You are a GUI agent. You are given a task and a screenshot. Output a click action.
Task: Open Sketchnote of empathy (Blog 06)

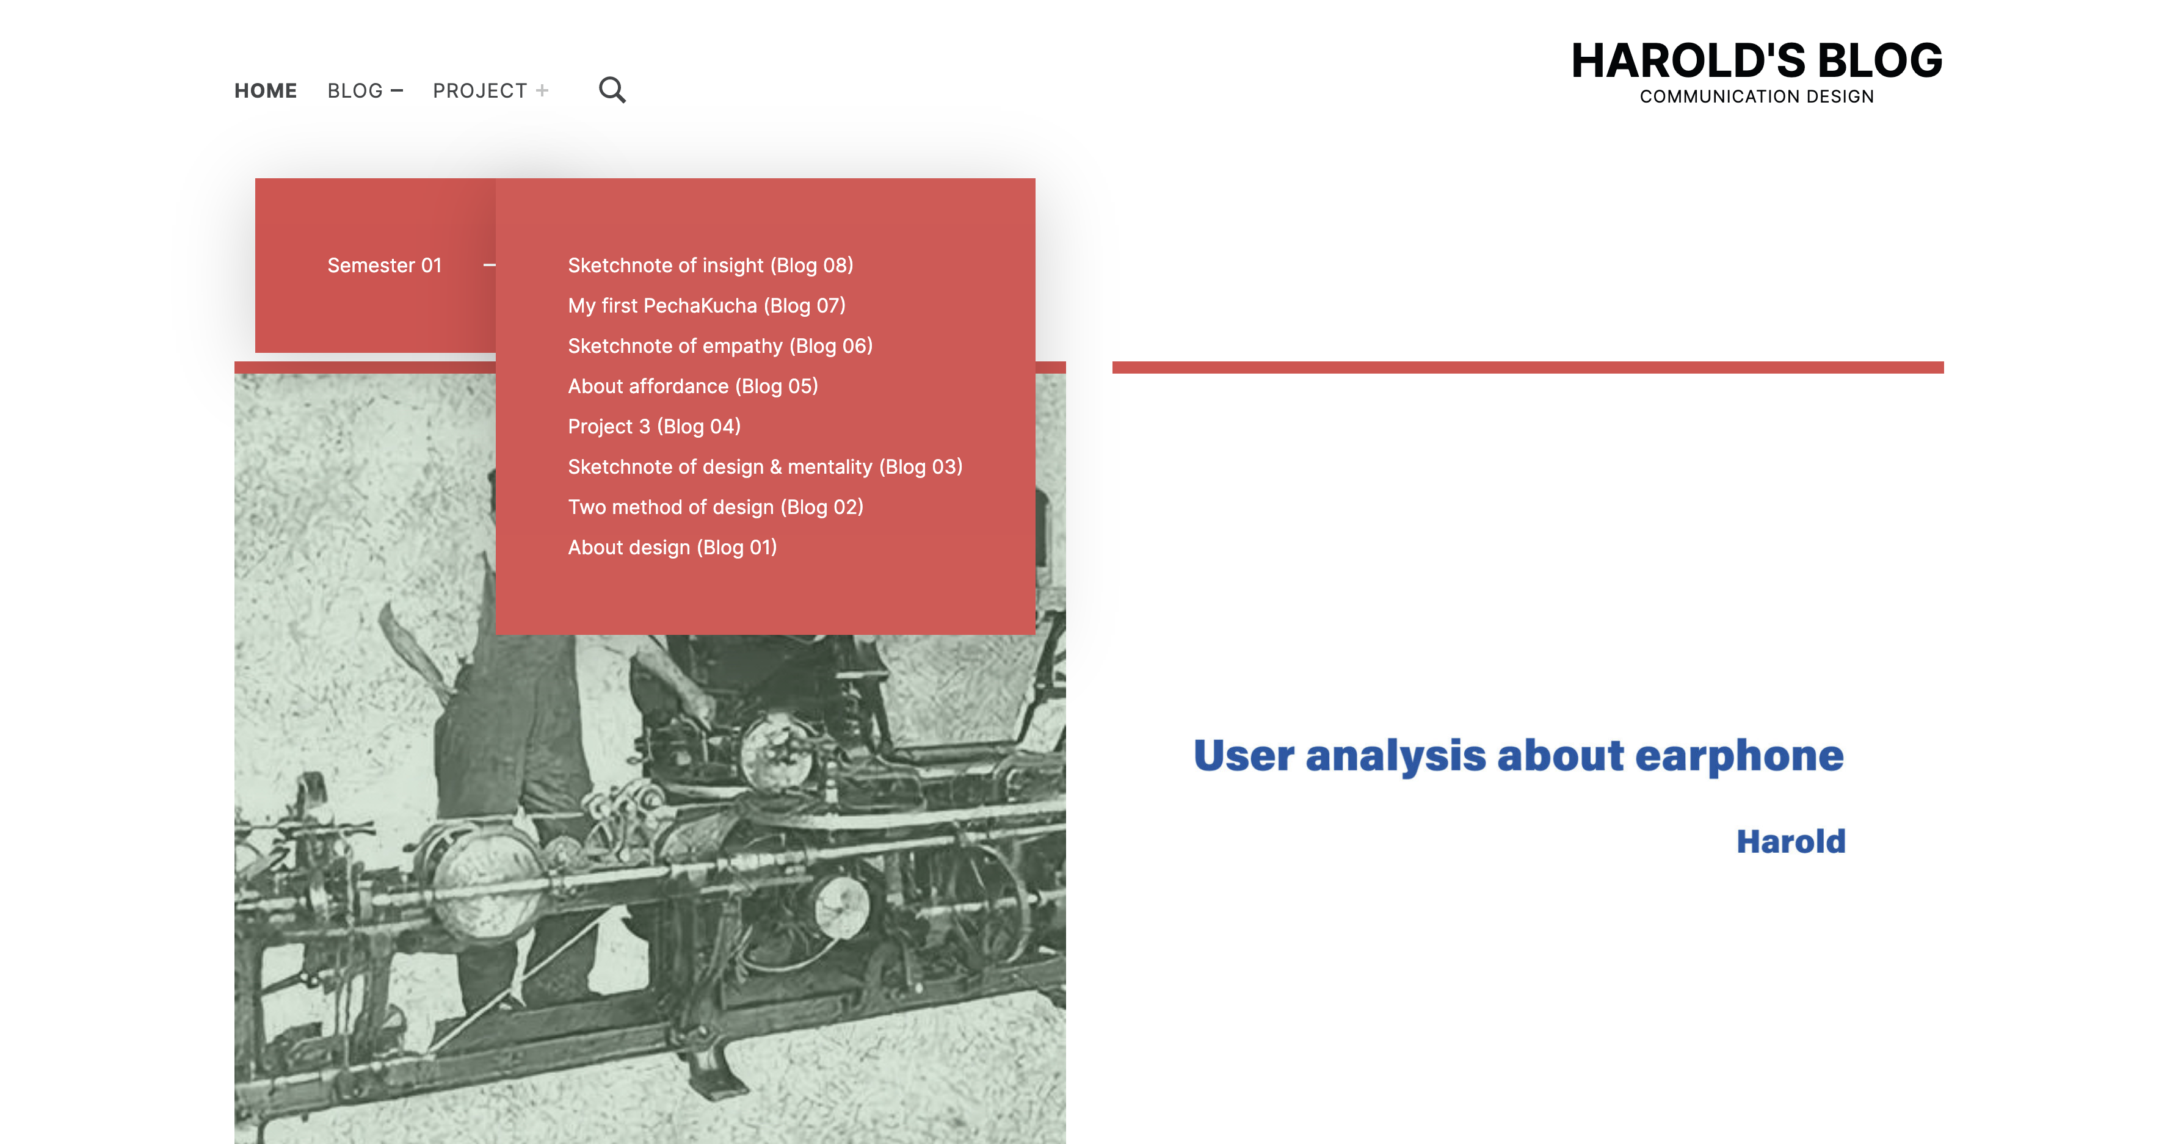(720, 346)
